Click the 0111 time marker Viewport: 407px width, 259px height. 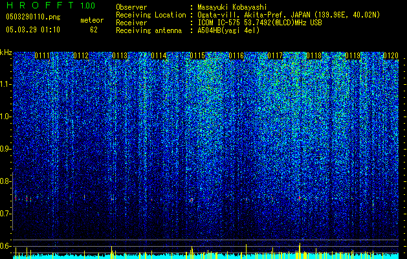[x=42, y=56]
